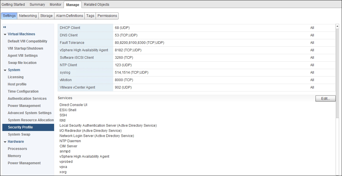Select the Security Profile item
Image resolution: width=342 pixels, height=176 pixels.
[28, 127]
